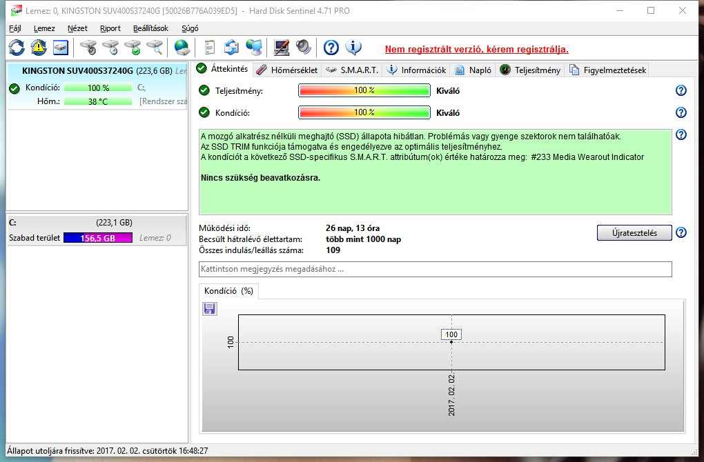
Task: Click the blue-framed disk drive toolbar icon
Action: coord(61,47)
